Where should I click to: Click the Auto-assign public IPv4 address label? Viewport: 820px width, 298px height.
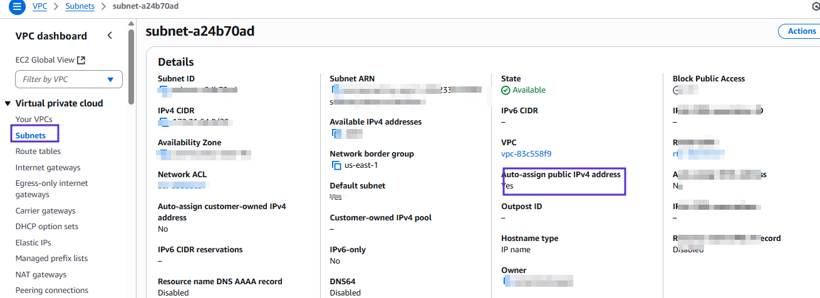[561, 175]
